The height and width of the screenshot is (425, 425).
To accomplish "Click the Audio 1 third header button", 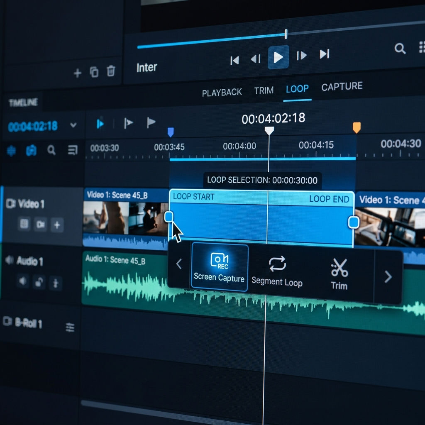I will (x=56, y=283).
